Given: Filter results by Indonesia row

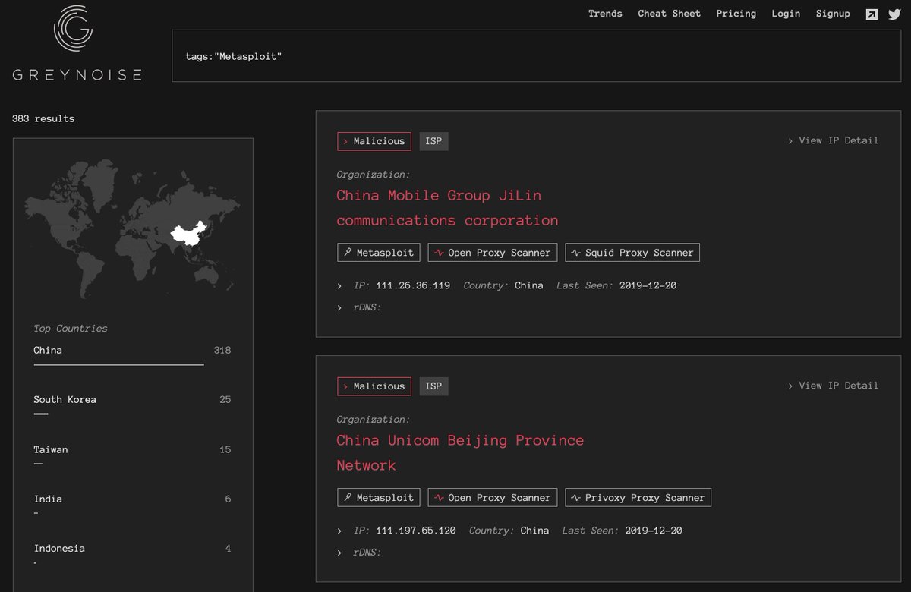Looking at the screenshot, I should click(132, 554).
